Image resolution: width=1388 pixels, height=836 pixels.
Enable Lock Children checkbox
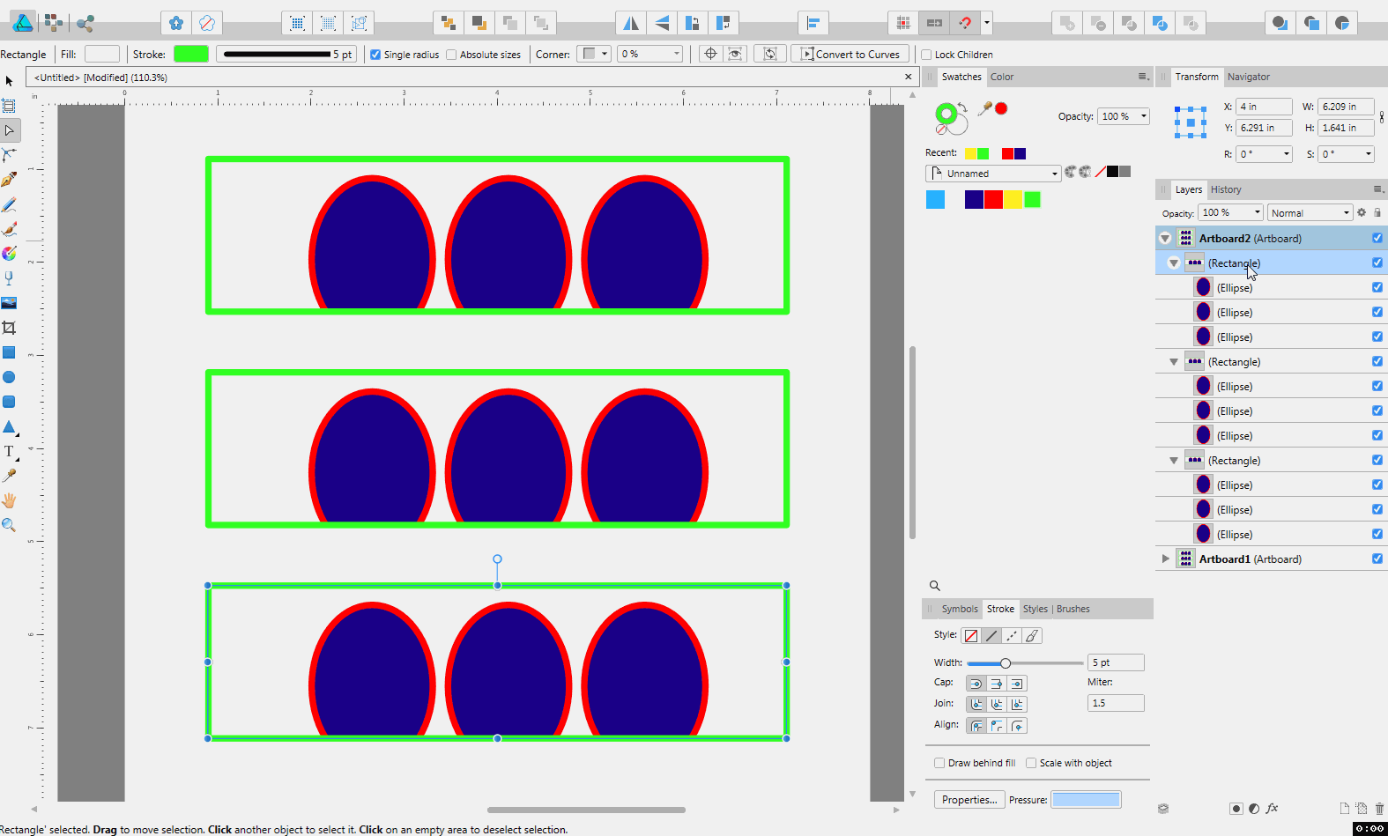(926, 55)
